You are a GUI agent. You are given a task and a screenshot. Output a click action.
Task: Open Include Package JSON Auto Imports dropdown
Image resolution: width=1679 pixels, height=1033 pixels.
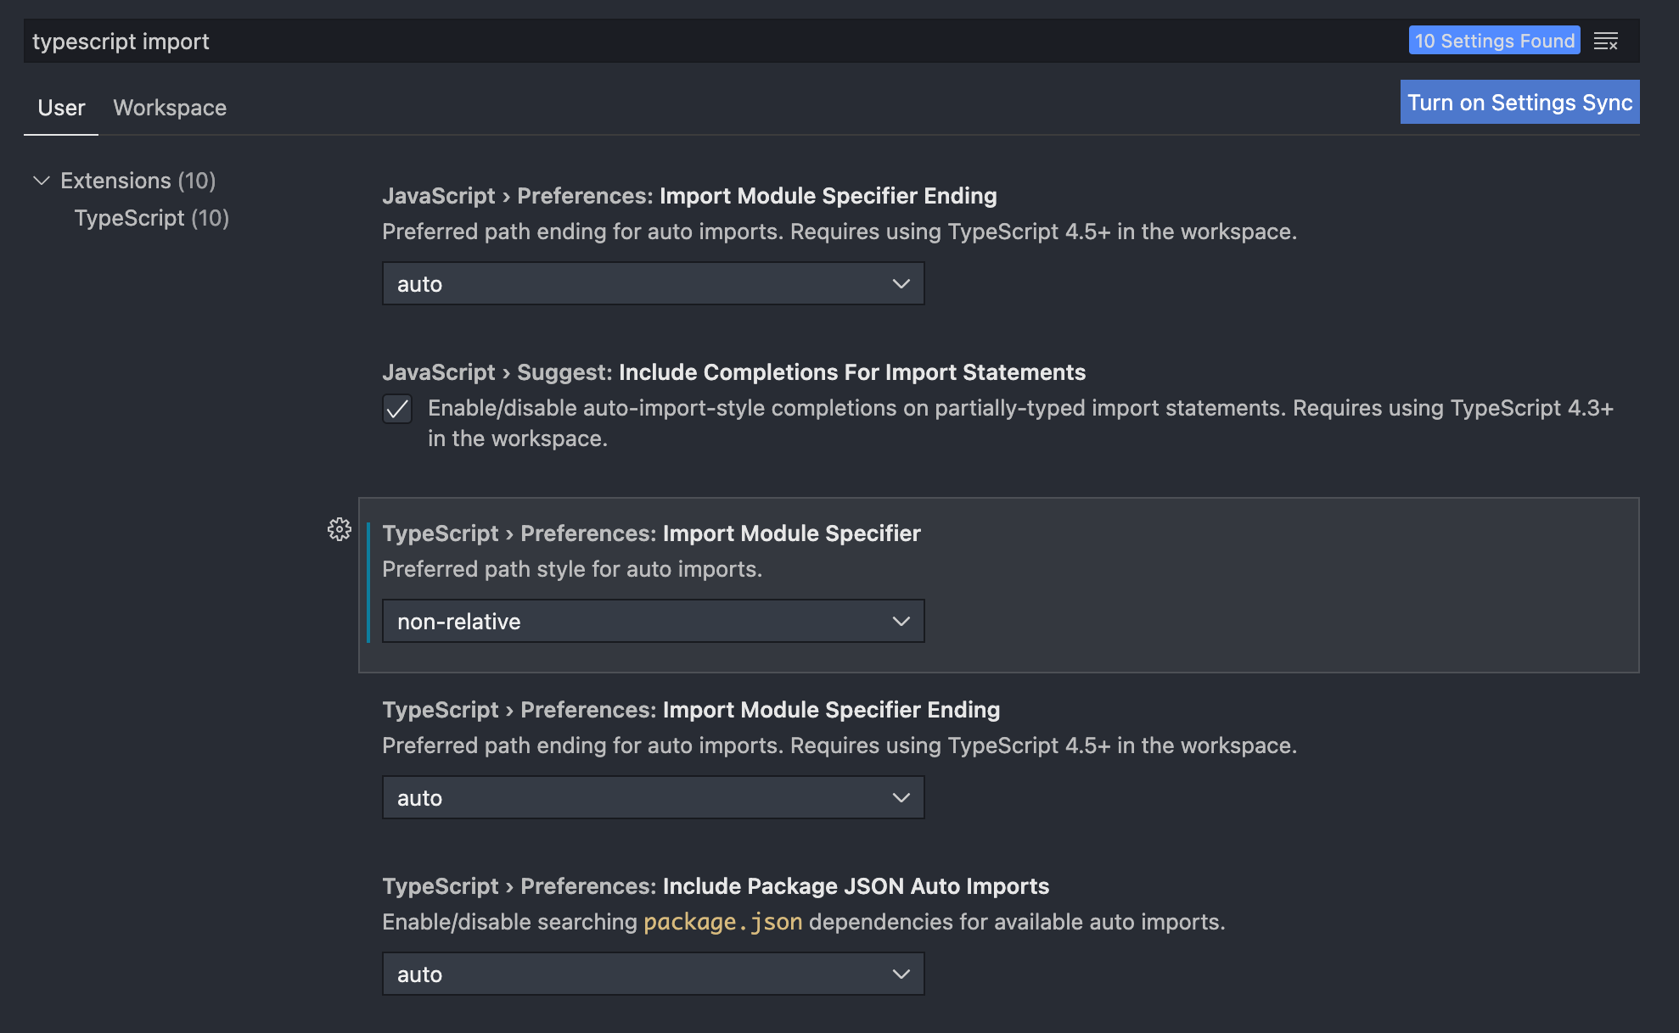(652, 974)
